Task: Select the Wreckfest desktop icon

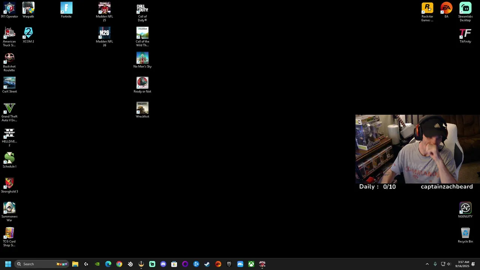Action: pos(142,110)
